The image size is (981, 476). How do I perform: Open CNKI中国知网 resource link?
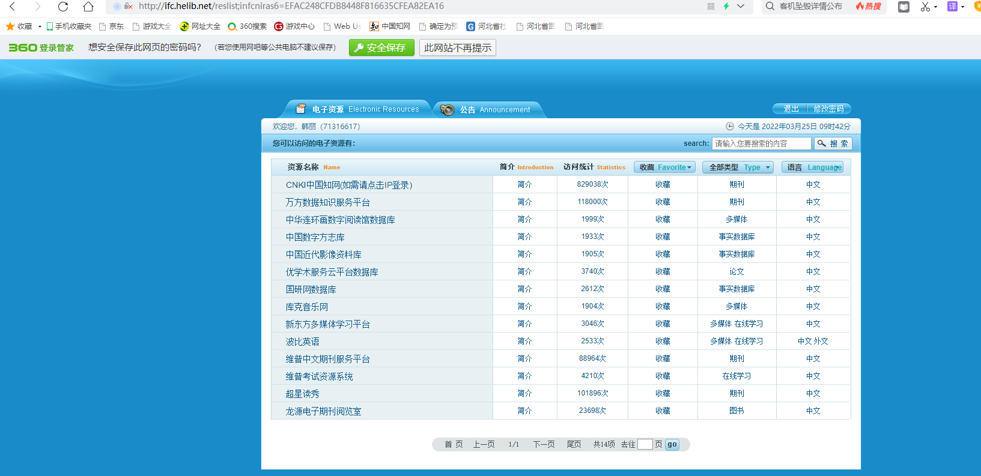[349, 185]
